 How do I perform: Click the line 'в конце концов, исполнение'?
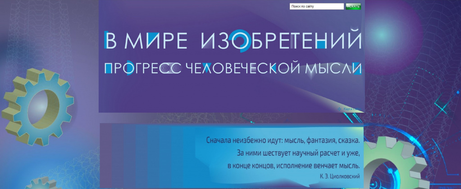pyautogui.click(x=294, y=166)
